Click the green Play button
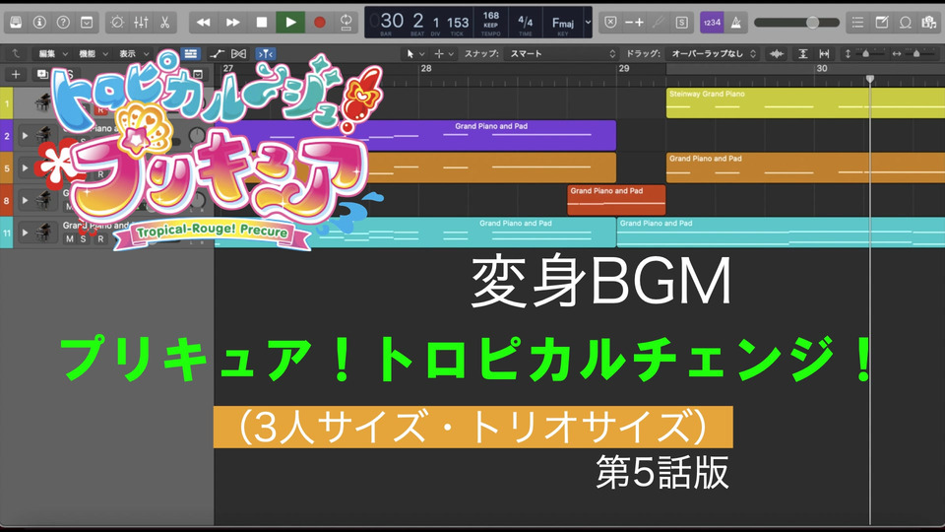Screen dimensions: 945x532 pyautogui.click(x=289, y=23)
